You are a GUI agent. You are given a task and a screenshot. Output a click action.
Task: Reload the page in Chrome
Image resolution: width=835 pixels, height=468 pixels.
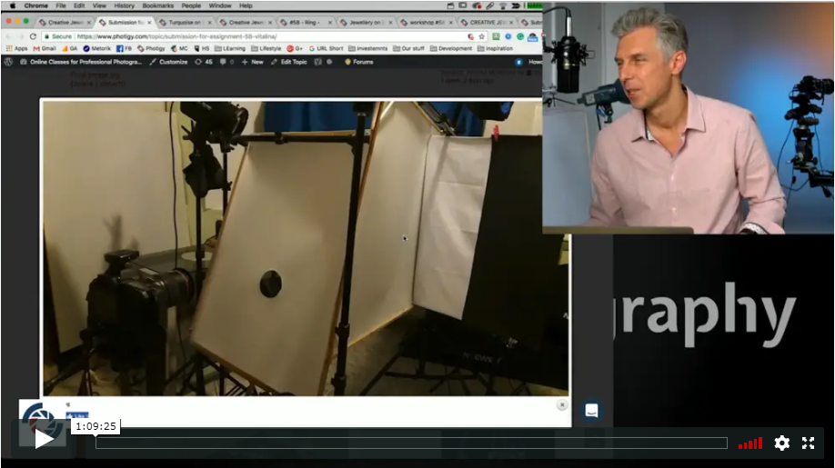coord(33,36)
